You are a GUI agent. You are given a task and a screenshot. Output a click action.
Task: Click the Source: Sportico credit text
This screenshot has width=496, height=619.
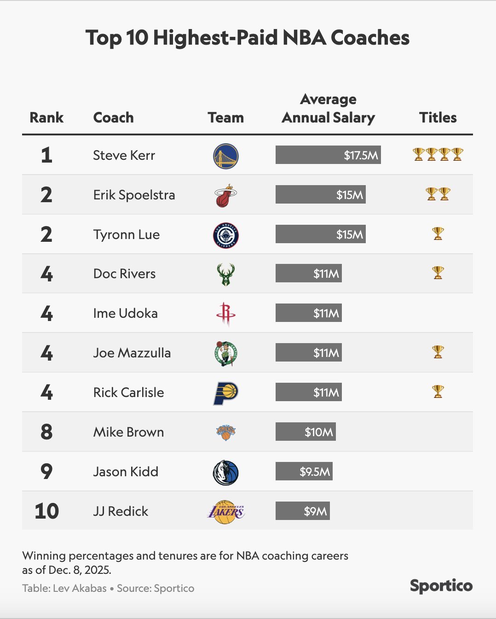[156, 589]
